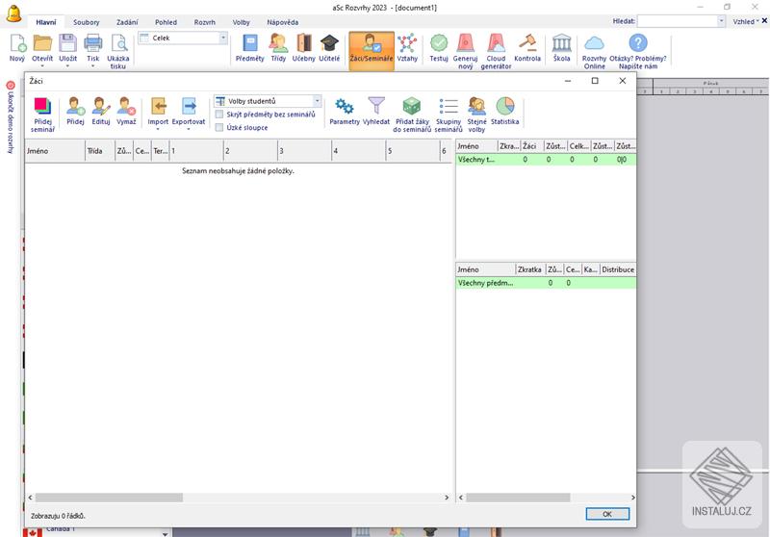The height and width of the screenshot is (537, 770).
Task: Click inside the Hledat search field
Action: pyautogui.click(x=678, y=21)
